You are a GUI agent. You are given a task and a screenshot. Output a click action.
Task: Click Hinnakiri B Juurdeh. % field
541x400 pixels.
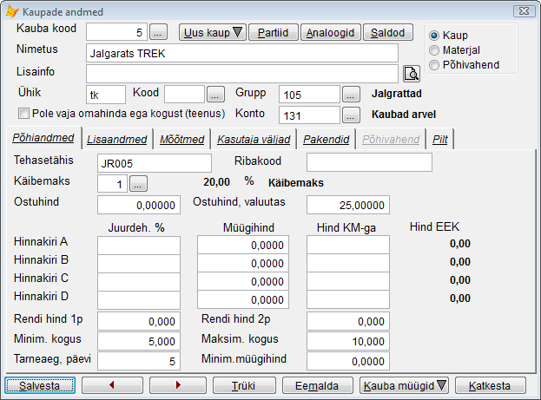coord(139,264)
